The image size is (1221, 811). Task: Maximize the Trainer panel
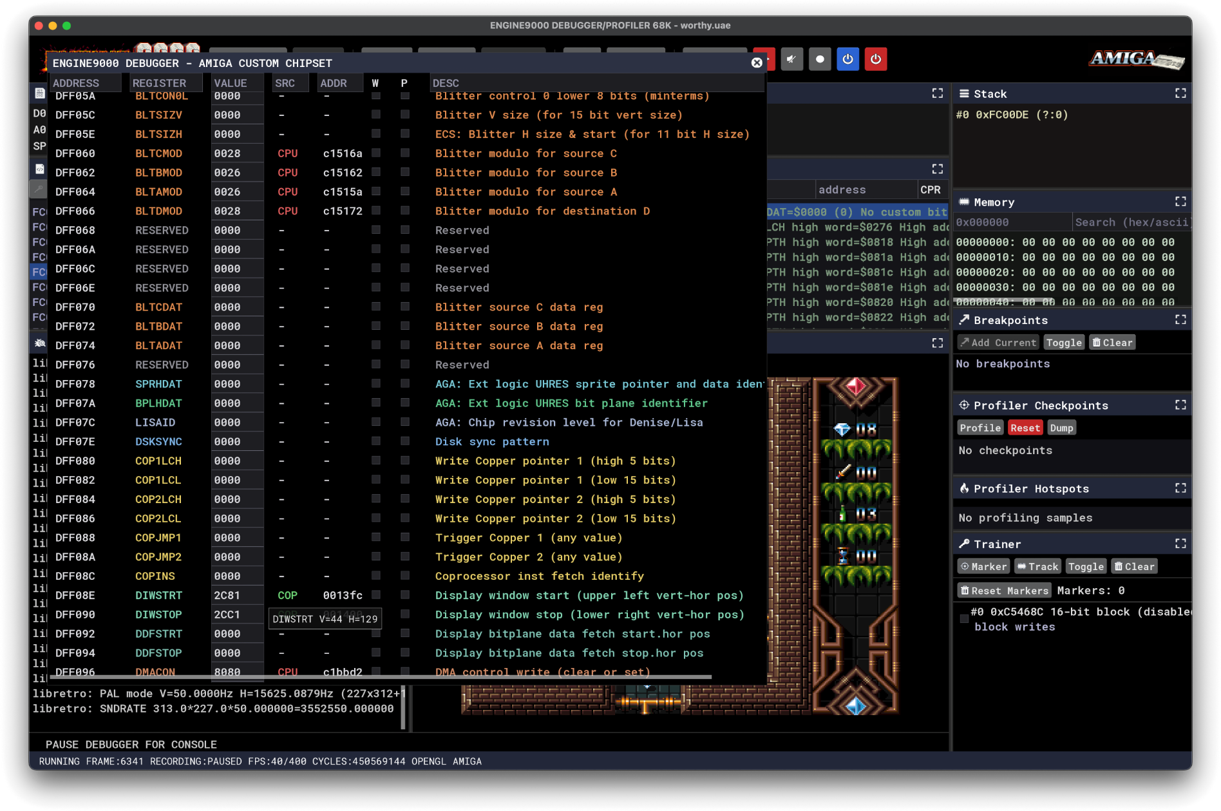click(x=1180, y=544)
